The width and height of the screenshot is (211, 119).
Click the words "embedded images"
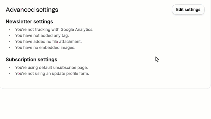[57, 48]
